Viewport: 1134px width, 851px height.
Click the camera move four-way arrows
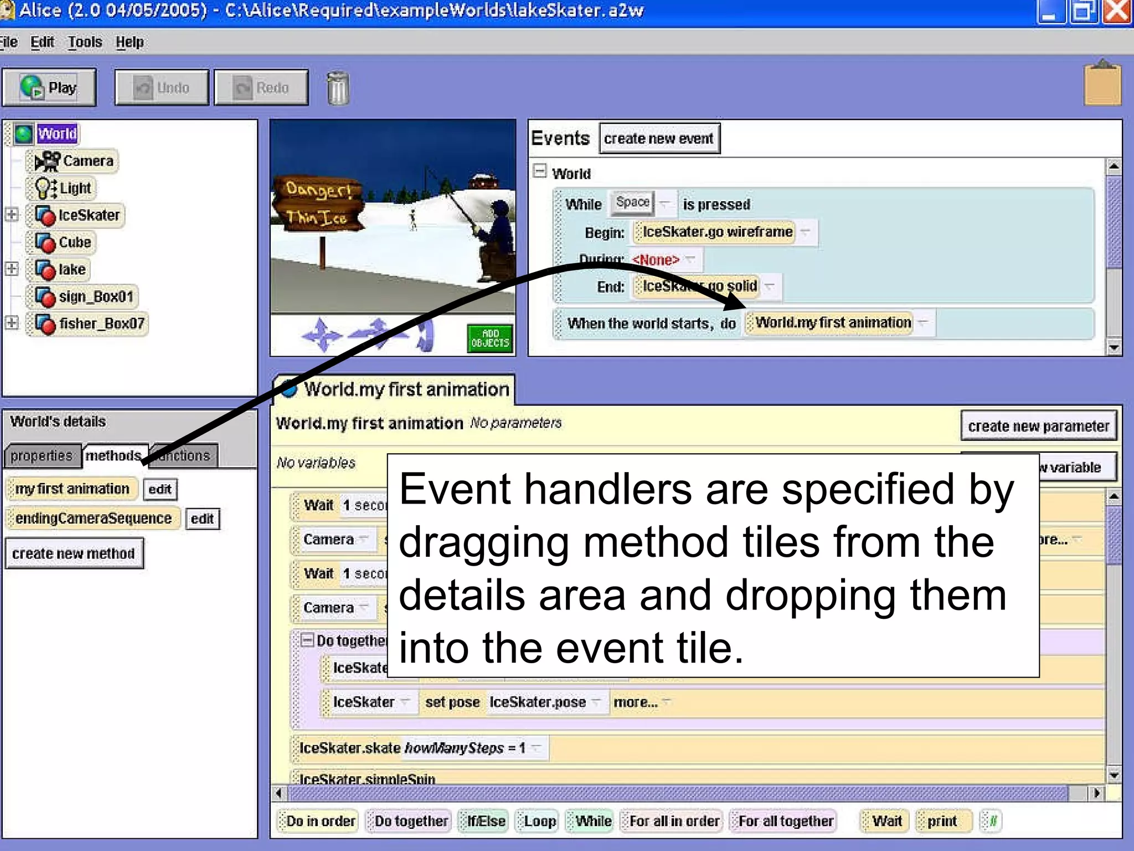click(322, 335)
